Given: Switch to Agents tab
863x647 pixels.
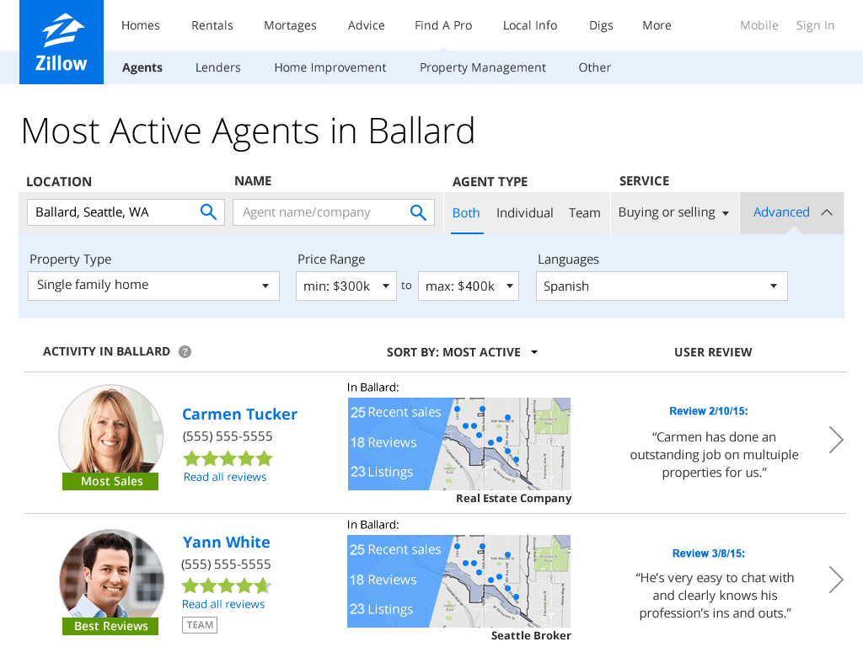Looking at the screenshot, I should coord(142,67).
